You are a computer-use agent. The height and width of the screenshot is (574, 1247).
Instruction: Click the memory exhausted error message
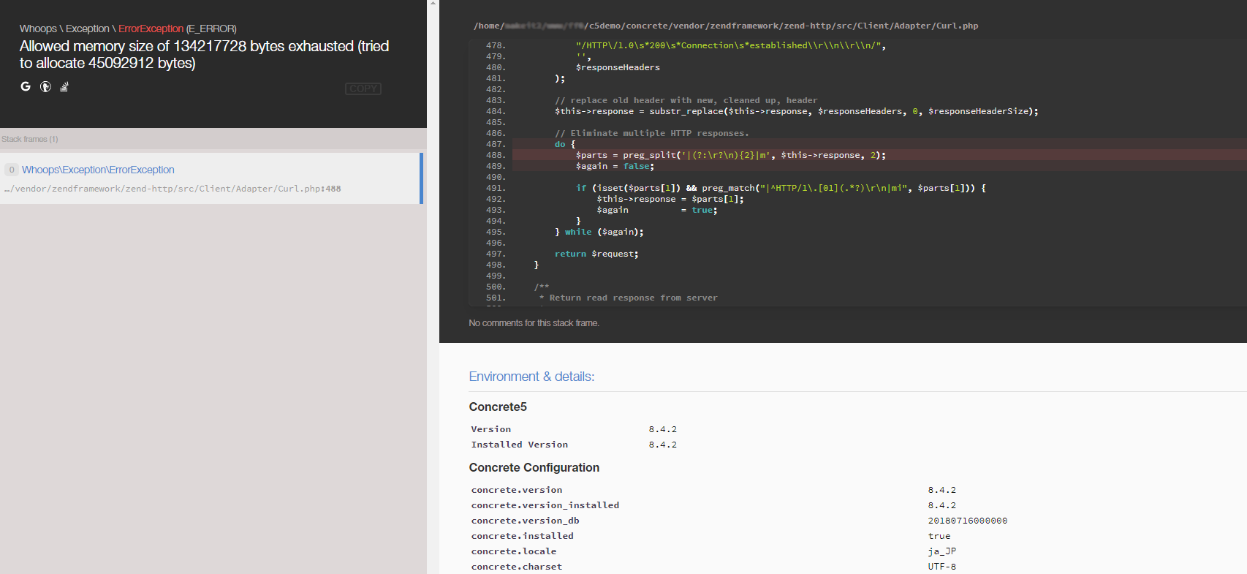coord(204,55)
